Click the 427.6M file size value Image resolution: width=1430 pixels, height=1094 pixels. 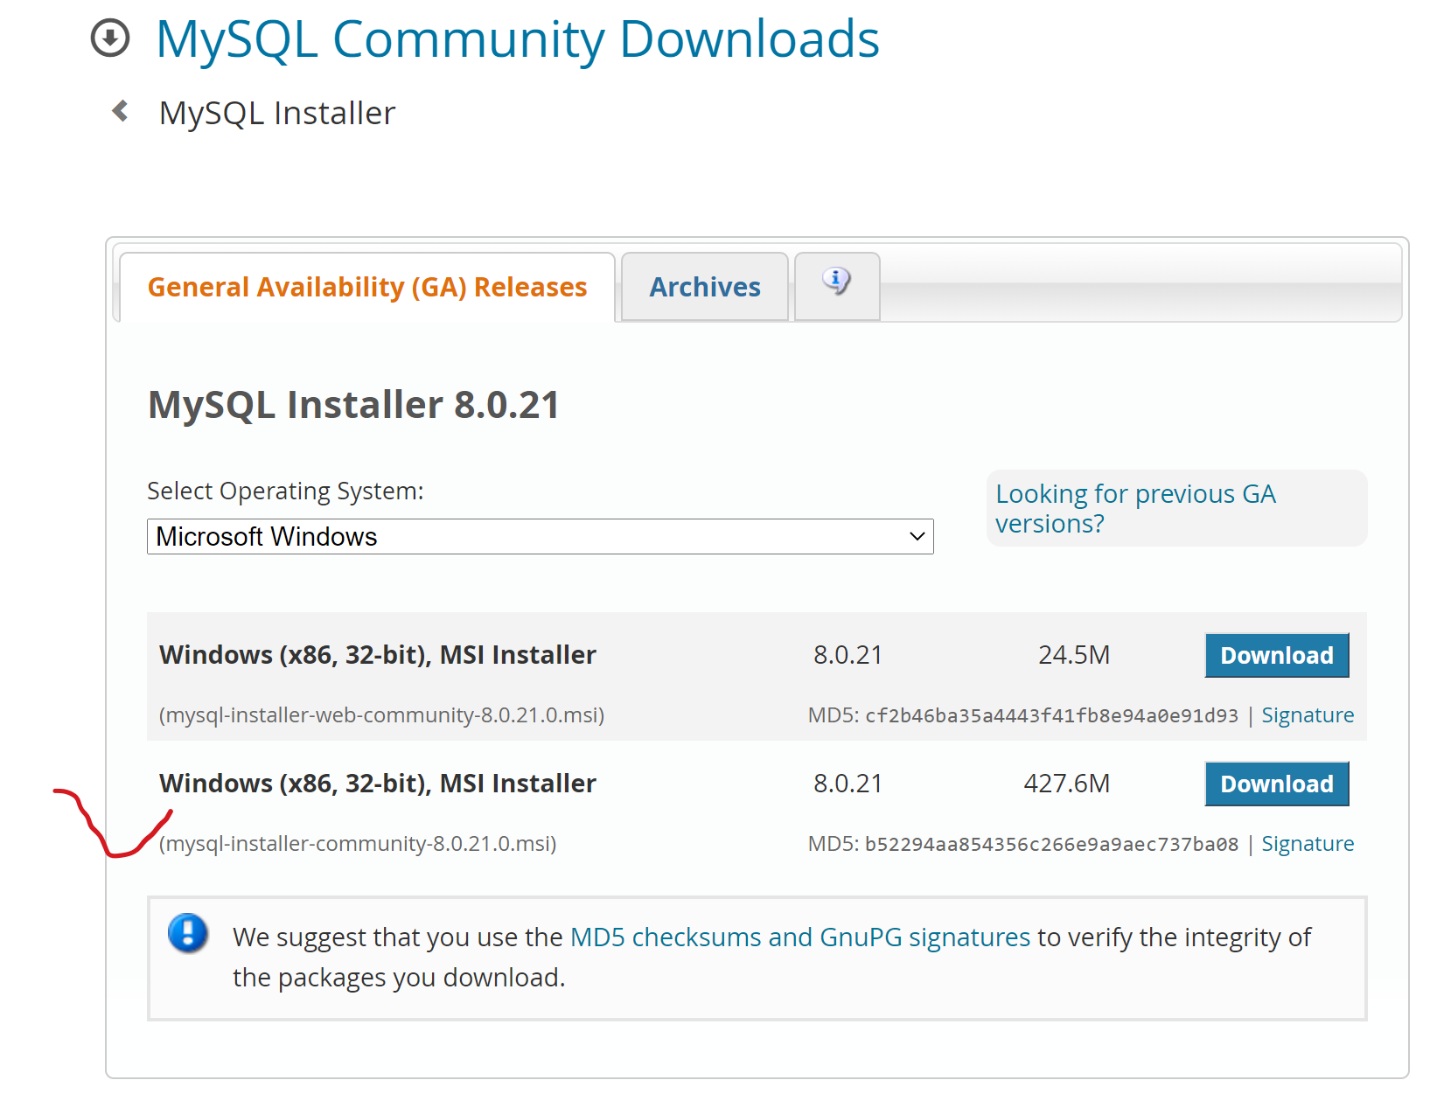[x=1067, y=784]
